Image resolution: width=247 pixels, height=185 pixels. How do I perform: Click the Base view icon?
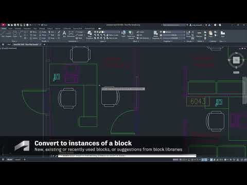pos(223,34)
